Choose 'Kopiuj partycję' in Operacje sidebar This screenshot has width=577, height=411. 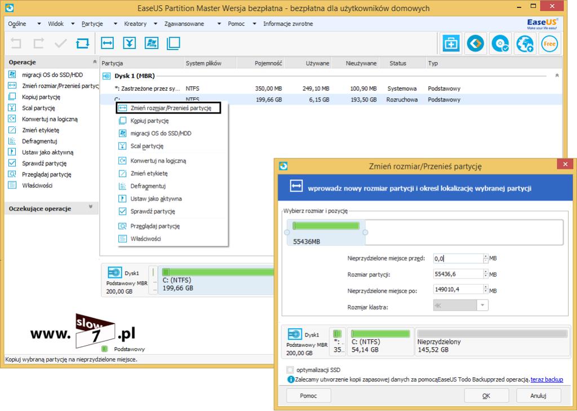(41, 97)
